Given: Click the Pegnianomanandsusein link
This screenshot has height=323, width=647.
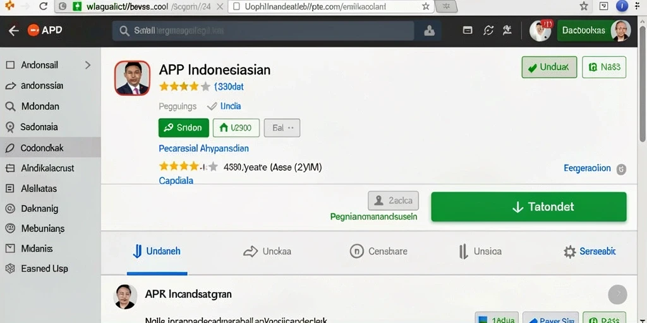Looking at the screenshot, I should (x=374, y=216).
